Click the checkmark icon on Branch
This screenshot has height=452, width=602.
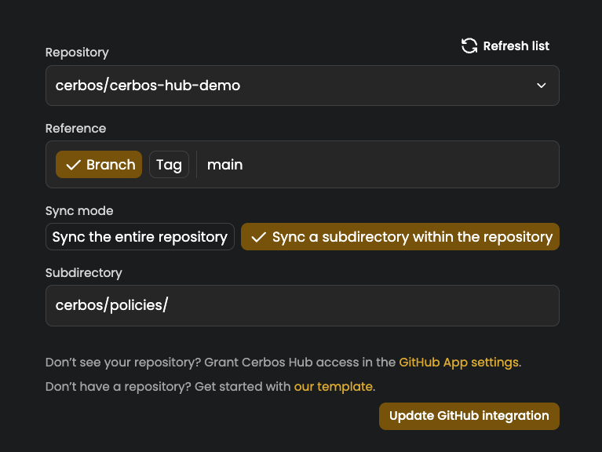pyautogui.click(x=73, y=165)
